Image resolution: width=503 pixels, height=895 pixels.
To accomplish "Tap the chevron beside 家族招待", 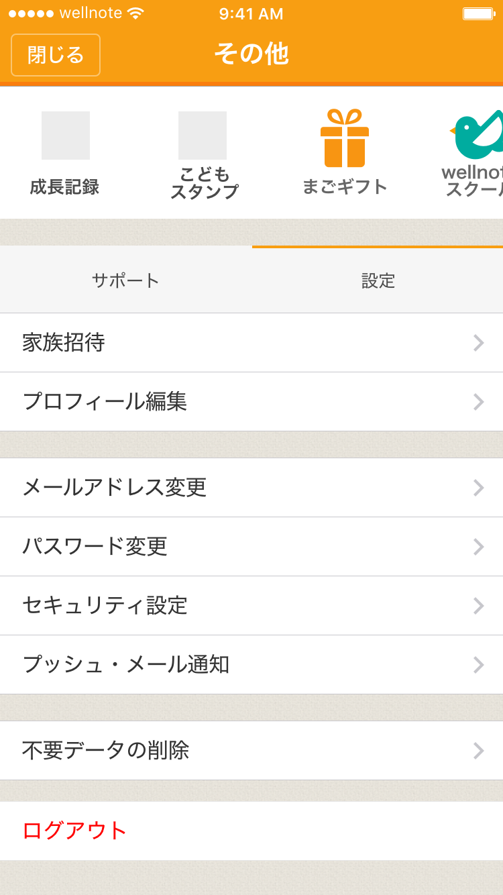I will pyautogui.click(x=478, y=343).
